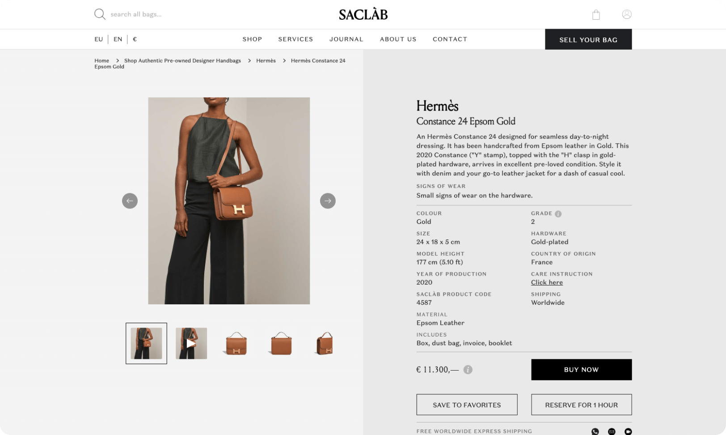Contact via the WhatsApp phone icon

(595, 431)
